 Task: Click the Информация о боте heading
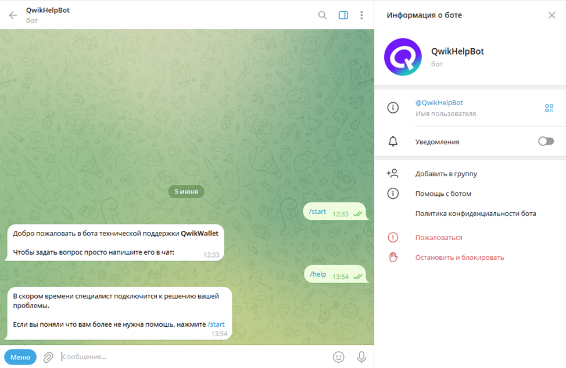coord(424,15)
